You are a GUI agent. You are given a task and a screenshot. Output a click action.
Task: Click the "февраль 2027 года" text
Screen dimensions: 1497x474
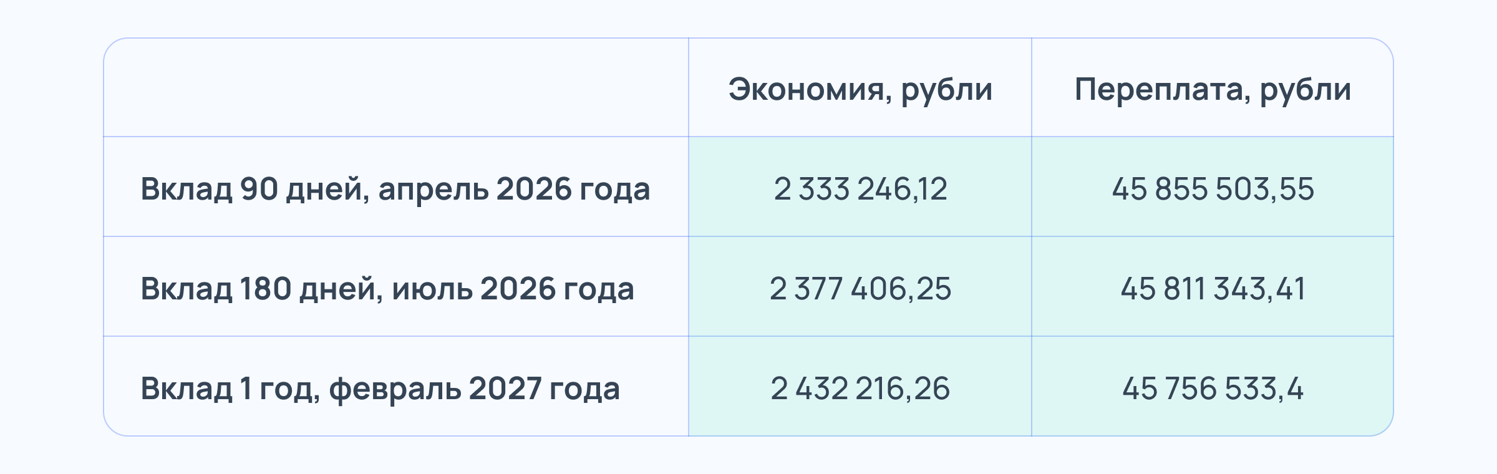pyautogui.click(x=474, y=388)
